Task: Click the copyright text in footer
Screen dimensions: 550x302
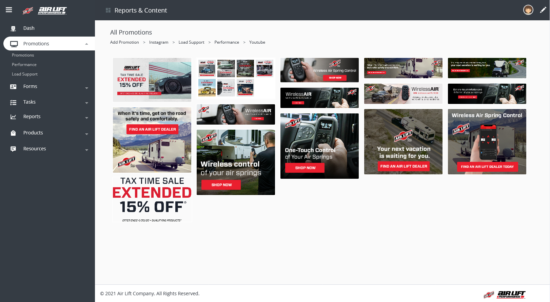Action: 150,294
